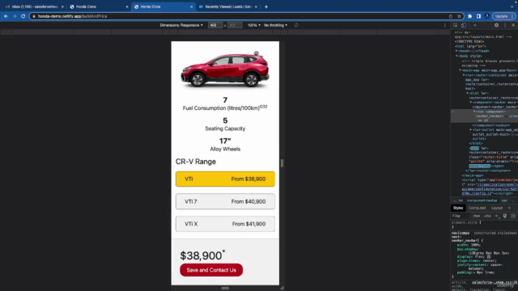Open the Chrome profile avatar
Screen dimensions: 518x291
(x=487, y=16)
